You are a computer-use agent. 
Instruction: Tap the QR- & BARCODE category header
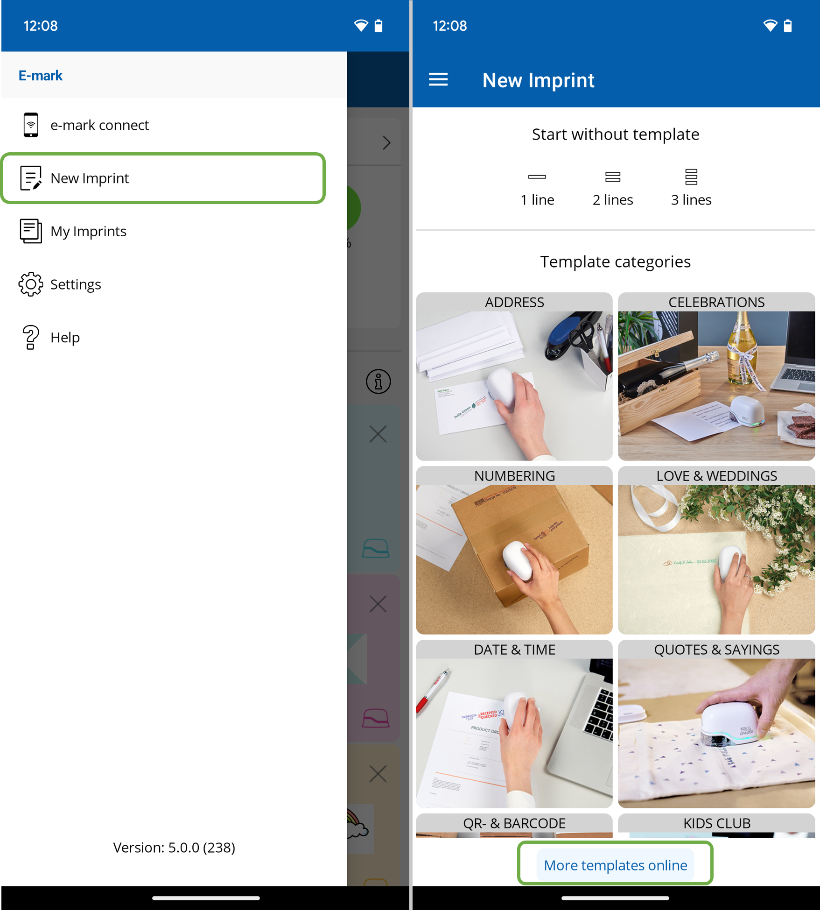point(514,824)
